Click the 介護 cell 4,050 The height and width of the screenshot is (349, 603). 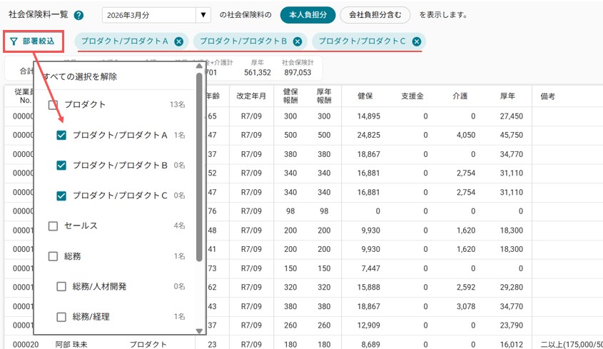(466, 135)
